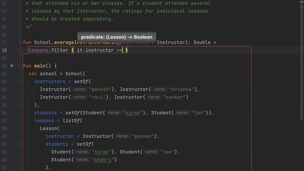
Task: Click the school variable name on line 21
Action: coord(48,74)
